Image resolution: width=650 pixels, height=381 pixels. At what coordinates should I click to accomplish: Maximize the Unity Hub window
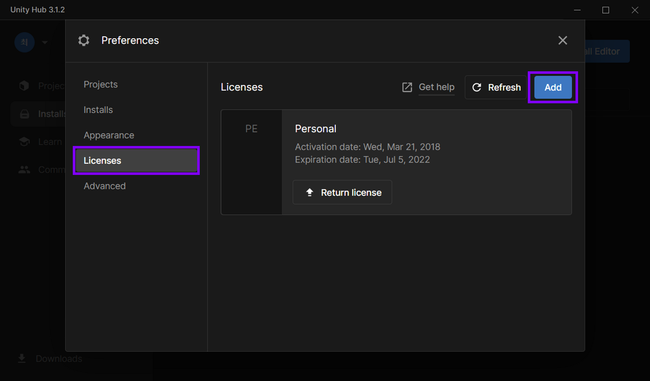(606, 10)
